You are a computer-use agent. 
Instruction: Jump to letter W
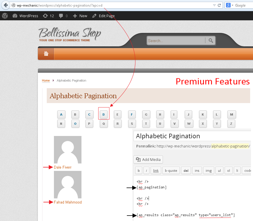click(189, 124)
